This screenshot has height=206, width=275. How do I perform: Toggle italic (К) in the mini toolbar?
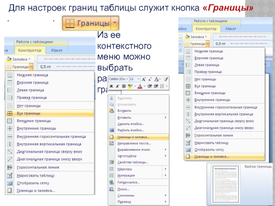(118, 86)
